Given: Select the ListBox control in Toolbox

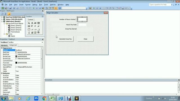Looking at the screenshot, I should pos(29,26).
